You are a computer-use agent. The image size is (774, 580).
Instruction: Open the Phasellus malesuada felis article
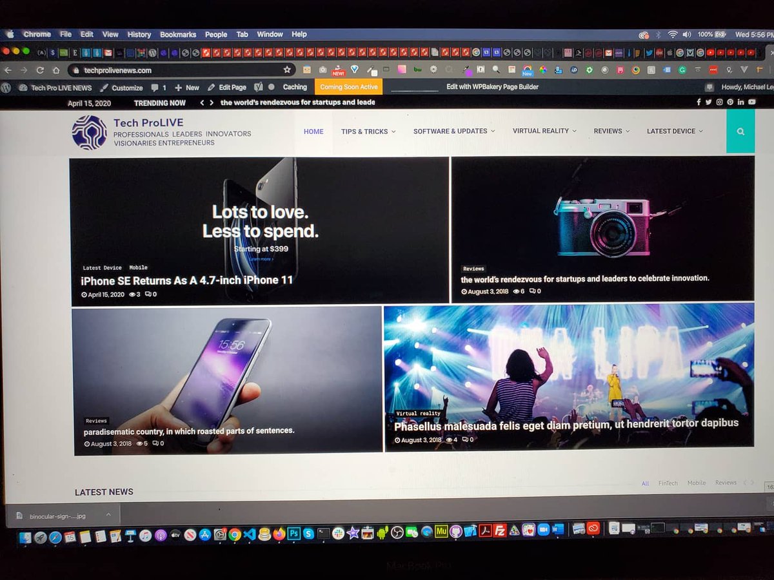(566, 424)
